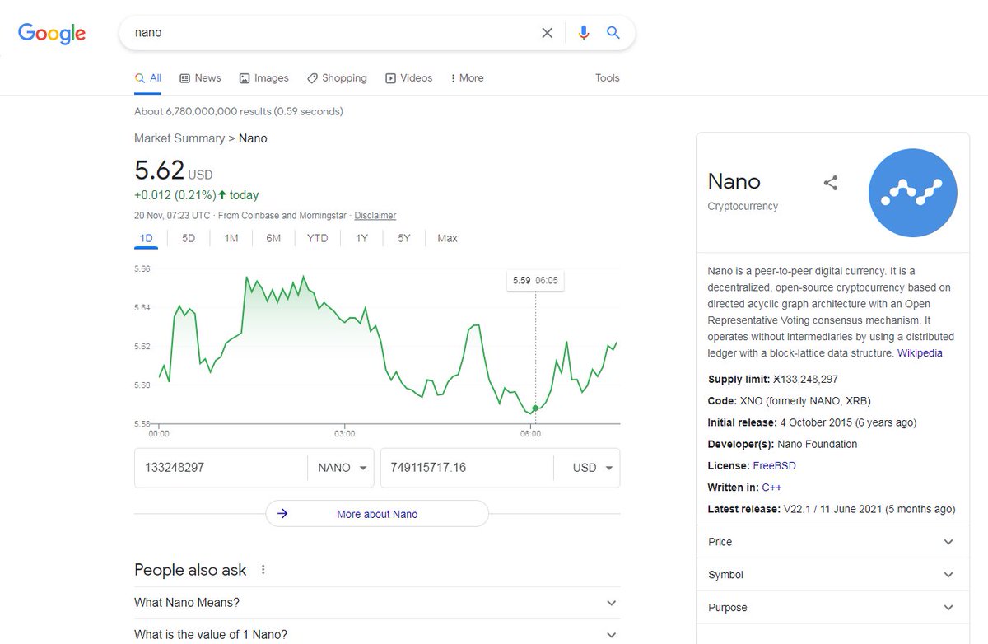988x644 pixels.
Task: Click the microphone voice search icon
Action: pos(584,33)
